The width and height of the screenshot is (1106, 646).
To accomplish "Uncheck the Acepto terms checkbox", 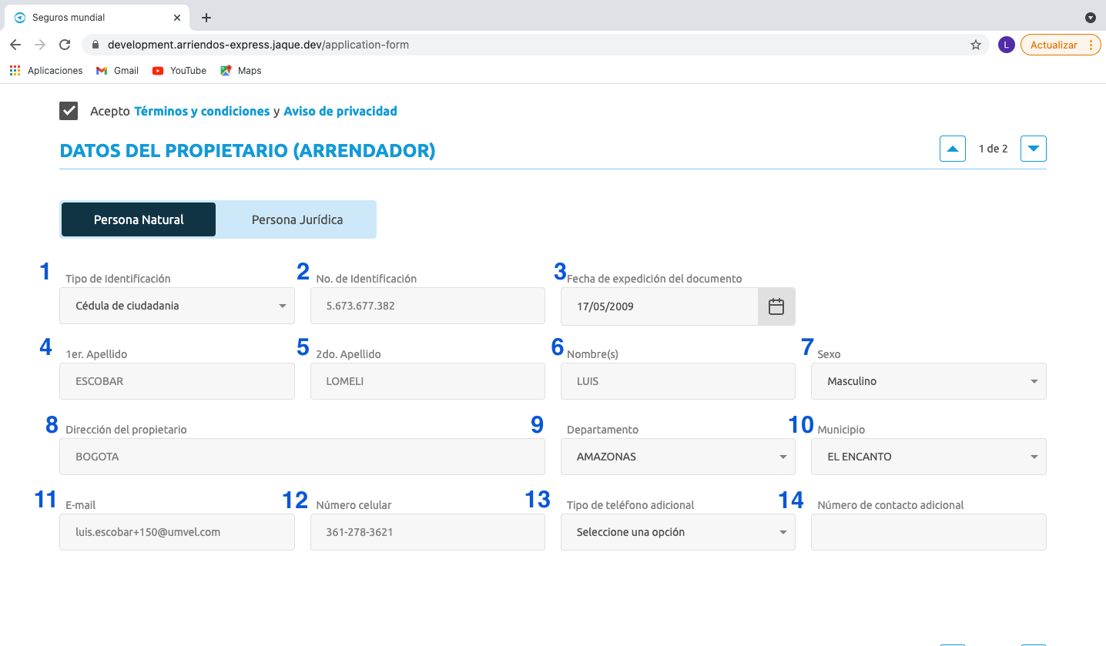I will tap(69, 111).
